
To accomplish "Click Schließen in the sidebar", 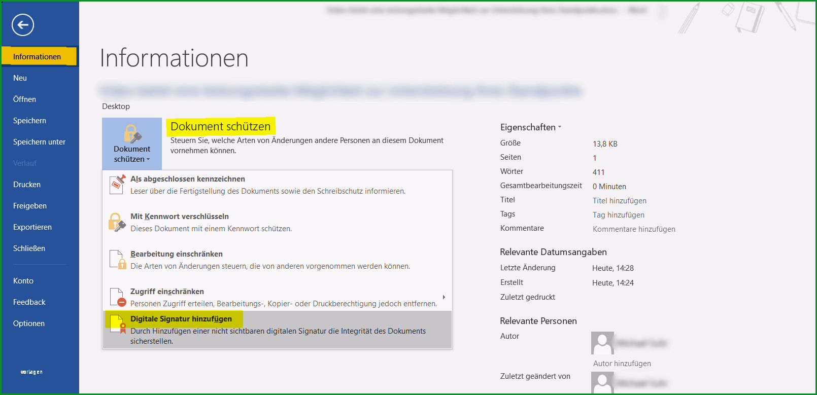I will (x=39, y=248).
